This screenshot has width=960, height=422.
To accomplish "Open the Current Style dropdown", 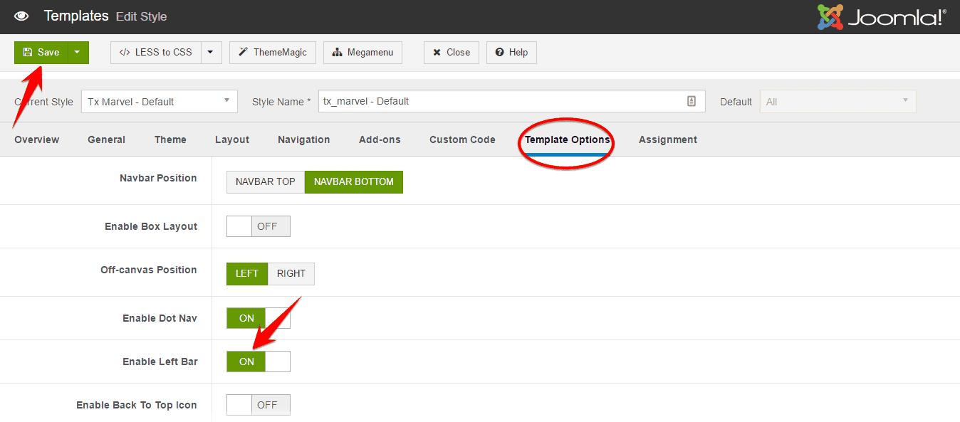I will (159, 101).
